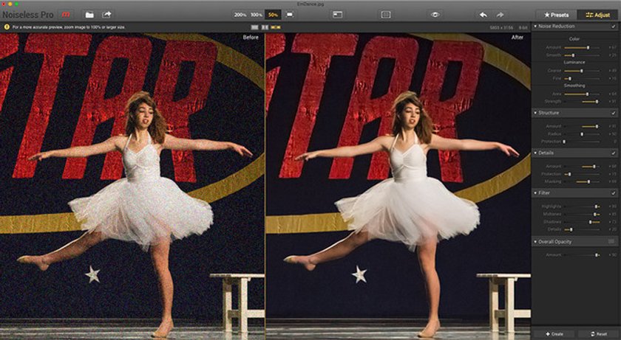Switch to the Adjust tab
Screen dimensions: 621x340
tap(597, 15)
